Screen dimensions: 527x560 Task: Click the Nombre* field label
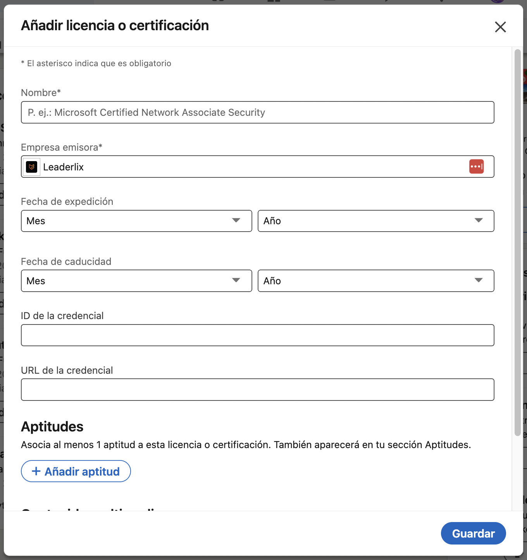41,93
